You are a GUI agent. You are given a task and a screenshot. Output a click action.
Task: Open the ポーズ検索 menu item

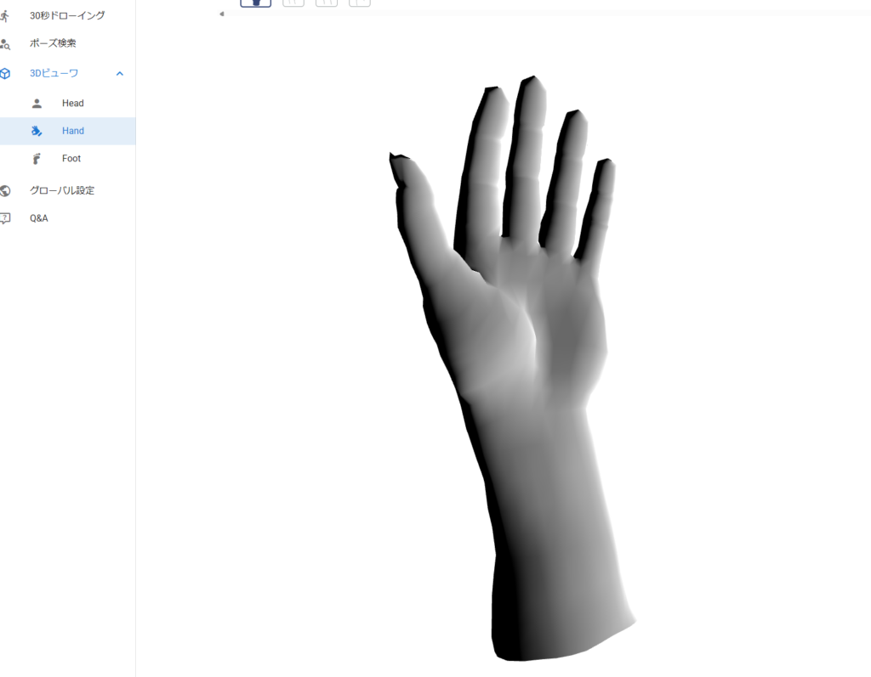pos(53,43)
